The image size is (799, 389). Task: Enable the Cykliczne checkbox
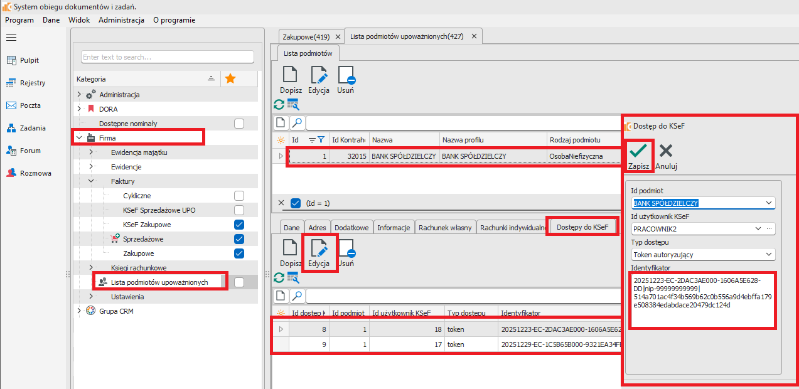point(239,196)
